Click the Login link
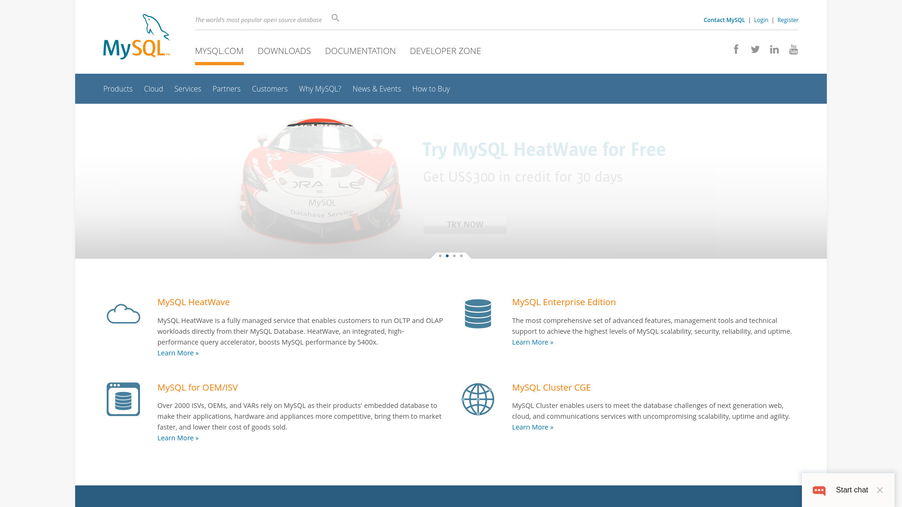This screenshot has width=902, height=507. pyautogui.click(x=761, y=20)
